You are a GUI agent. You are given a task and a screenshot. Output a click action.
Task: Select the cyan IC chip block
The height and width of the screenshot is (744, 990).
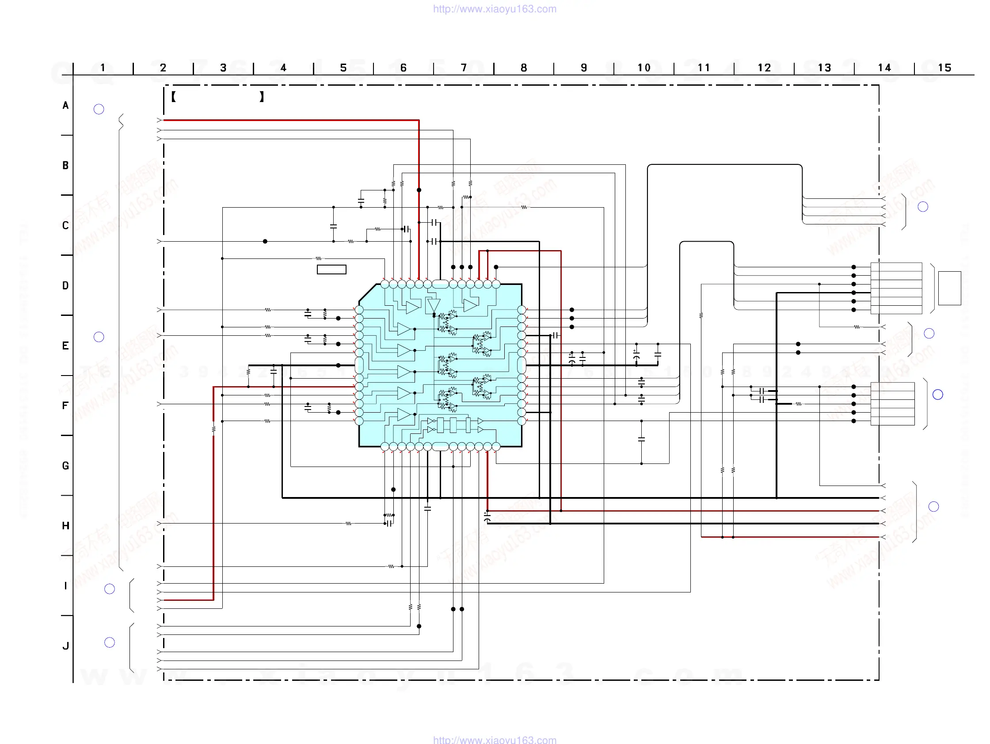440,365
